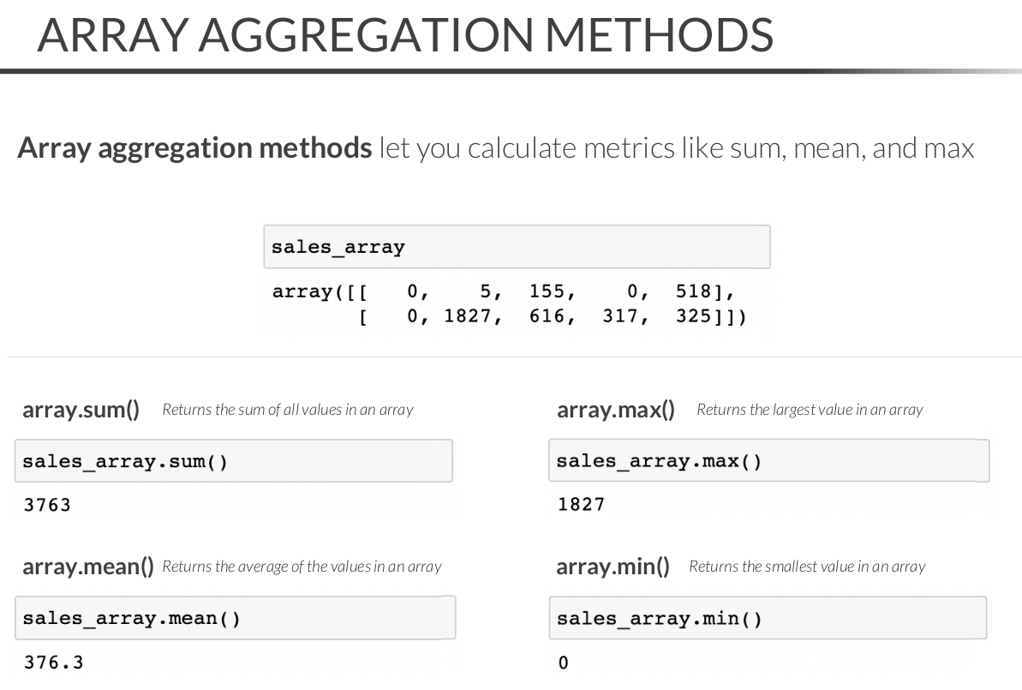Click the 'Returns the average of the values' description
1022x690 pixels.
[x=302, y=567]
